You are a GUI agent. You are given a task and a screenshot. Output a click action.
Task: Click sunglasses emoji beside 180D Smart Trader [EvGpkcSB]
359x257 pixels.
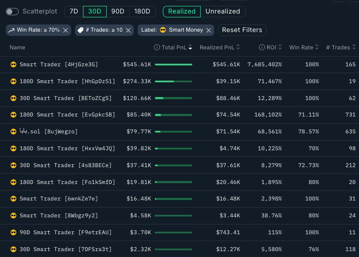tap(14, 115)
